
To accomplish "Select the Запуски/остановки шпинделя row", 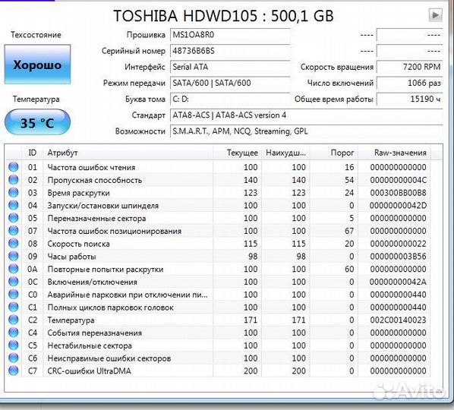I will pos(218,205).
